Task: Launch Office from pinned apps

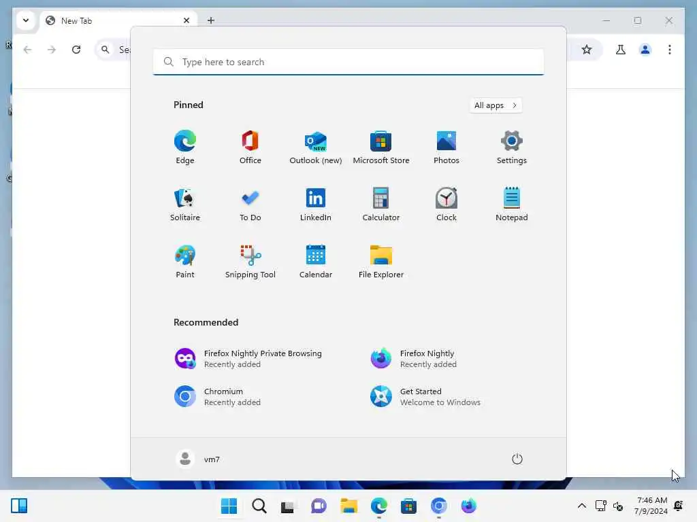Action: click(x=250, y=147)
